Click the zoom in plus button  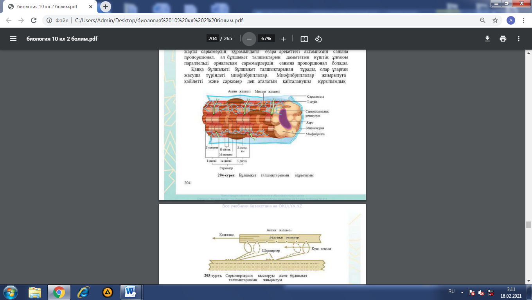pyautogui.click(x=284, y=39)
